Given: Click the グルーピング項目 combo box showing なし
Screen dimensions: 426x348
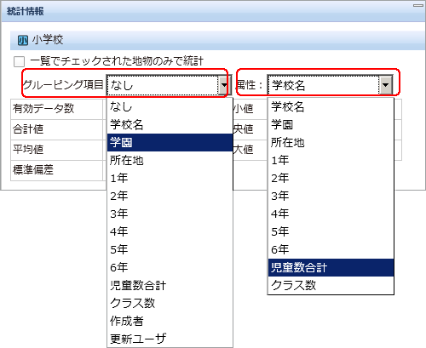Looking at the screenshot, I should pos(168,85).
